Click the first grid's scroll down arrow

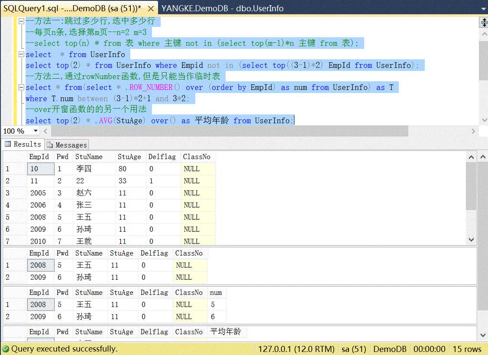pos(471,240)
